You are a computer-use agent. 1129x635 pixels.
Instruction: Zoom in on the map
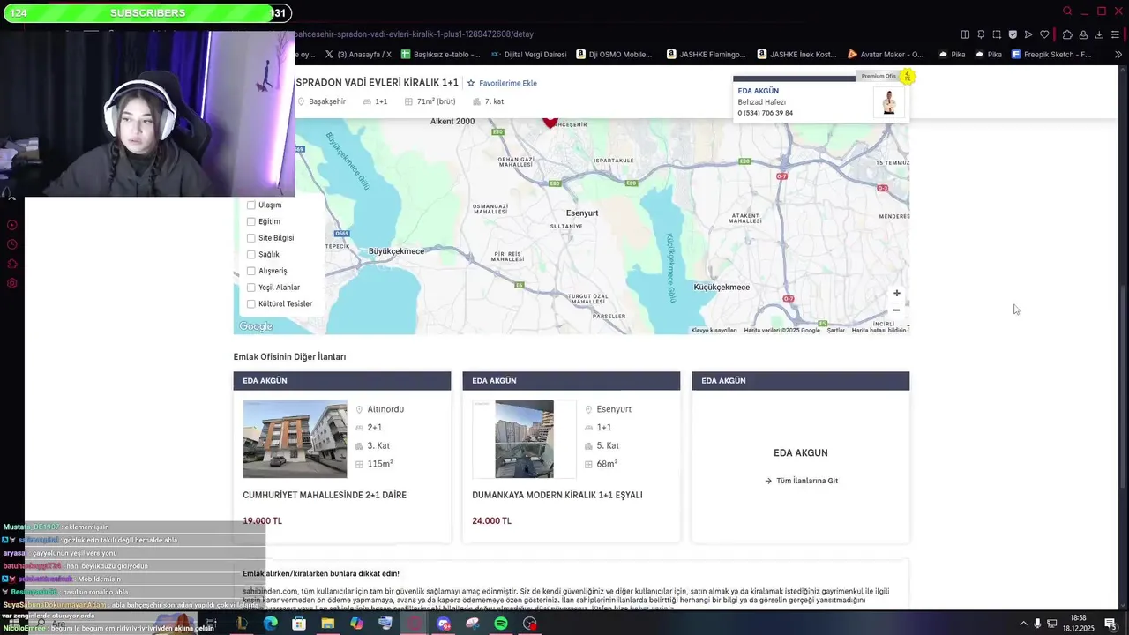tap(897, 293)
